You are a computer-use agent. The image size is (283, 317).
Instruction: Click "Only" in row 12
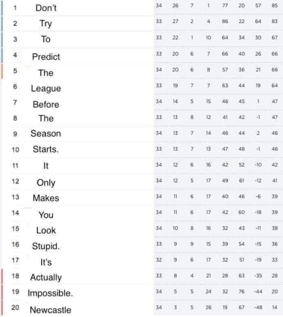coord(46,183)
